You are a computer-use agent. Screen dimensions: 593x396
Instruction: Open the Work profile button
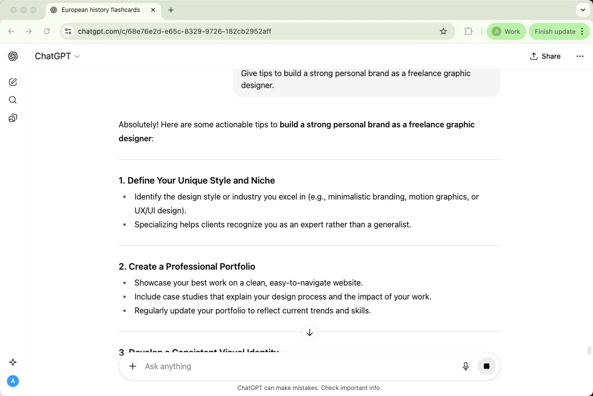(506, 31)
